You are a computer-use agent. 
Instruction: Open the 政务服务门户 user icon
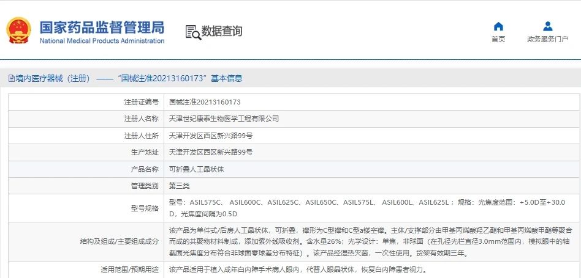(548, 27)
